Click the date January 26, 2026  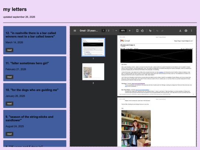(x=15, y=96)
